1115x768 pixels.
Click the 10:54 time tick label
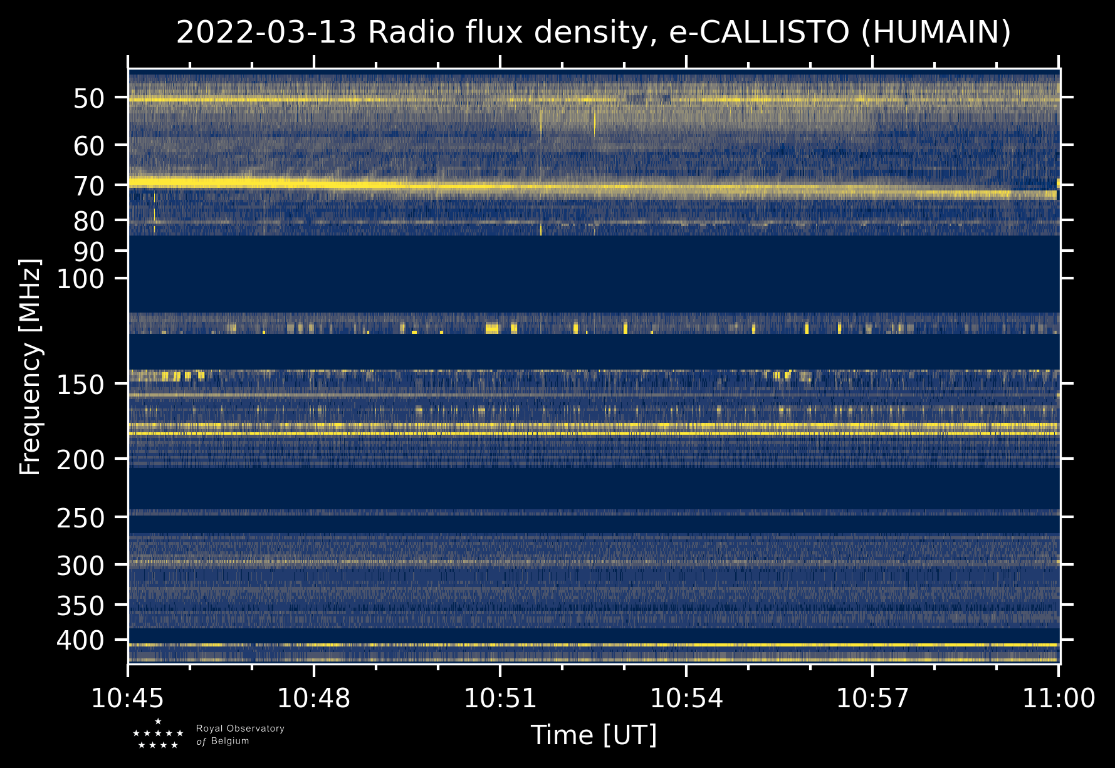[x=686, y=698]
